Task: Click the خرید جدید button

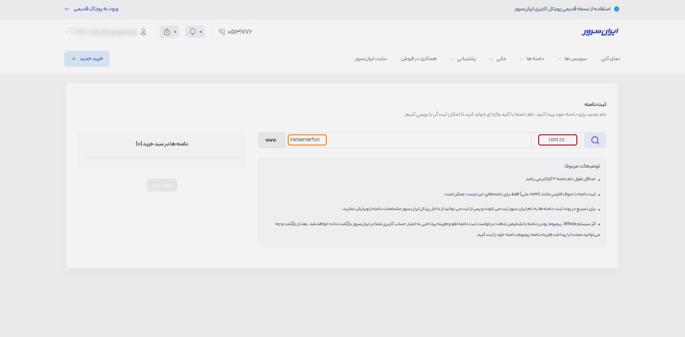Action: pyautogui.click(x=87, y=59)
